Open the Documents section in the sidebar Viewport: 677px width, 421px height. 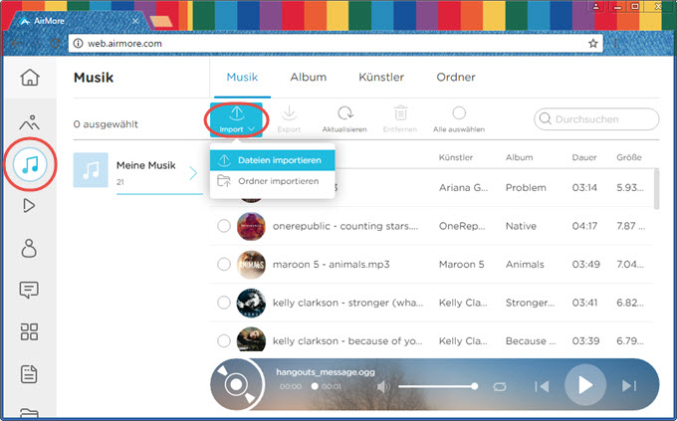pos(29,374)
